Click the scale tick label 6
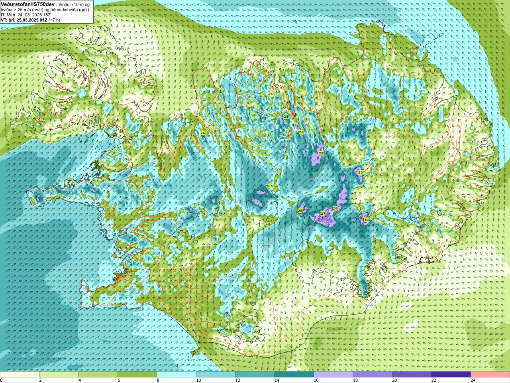The image size is (510, 383). tap(119, 380)
